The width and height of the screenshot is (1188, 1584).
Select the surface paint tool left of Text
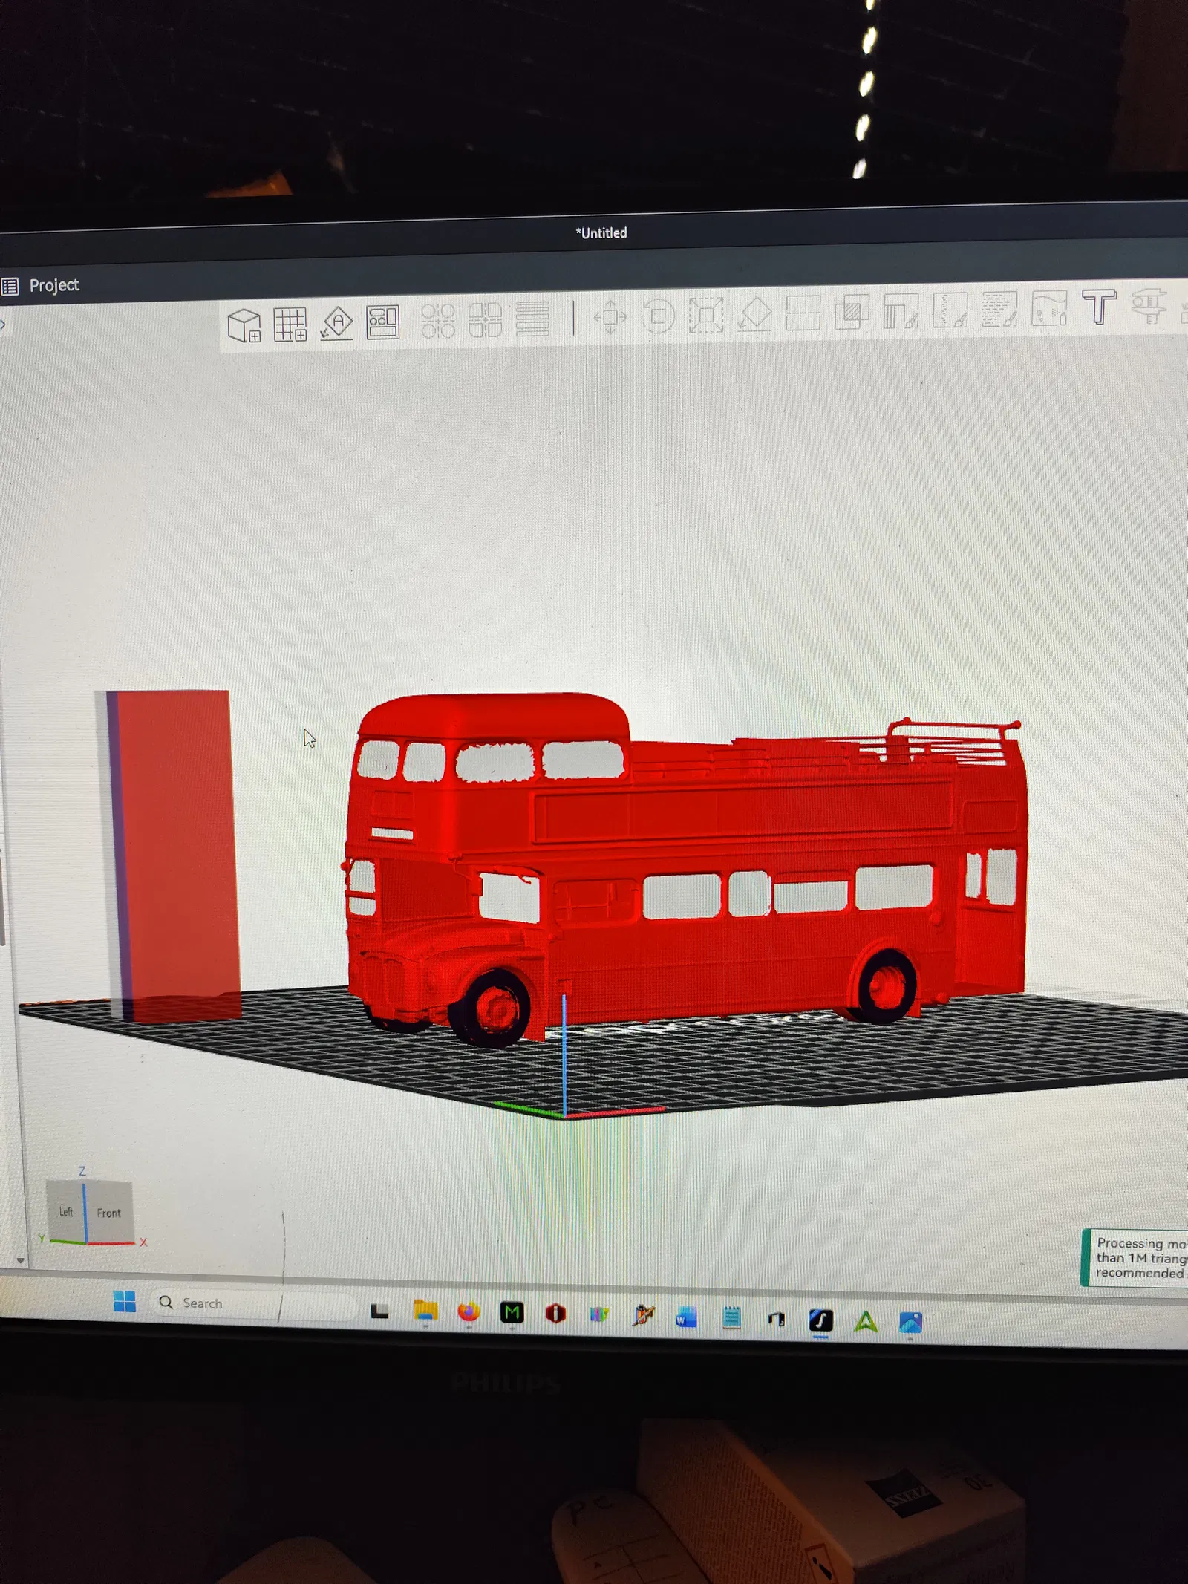1049,308
